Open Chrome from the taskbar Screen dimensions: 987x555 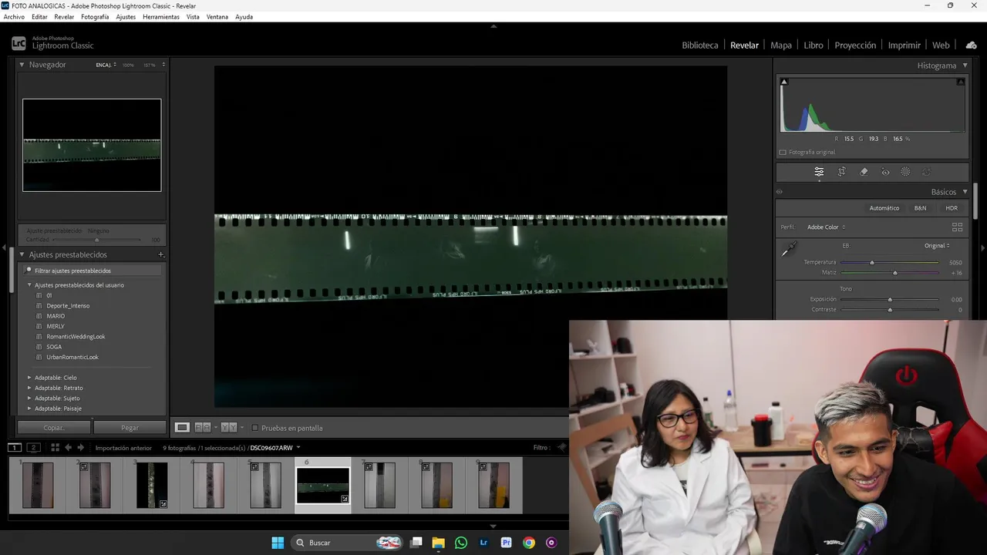point(528,543)
